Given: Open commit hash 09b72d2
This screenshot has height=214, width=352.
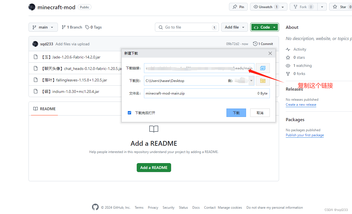Looking at the screenshot, I should pyautogui.click(x=233, y=44).
